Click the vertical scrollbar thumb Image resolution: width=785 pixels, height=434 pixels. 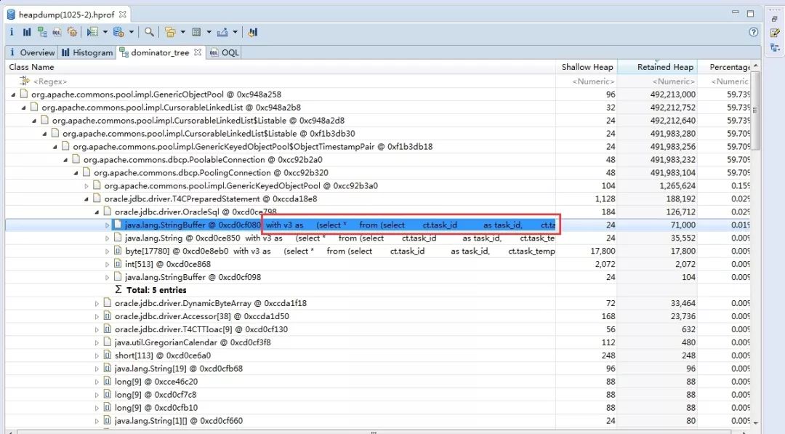click(x=755, y=110)
